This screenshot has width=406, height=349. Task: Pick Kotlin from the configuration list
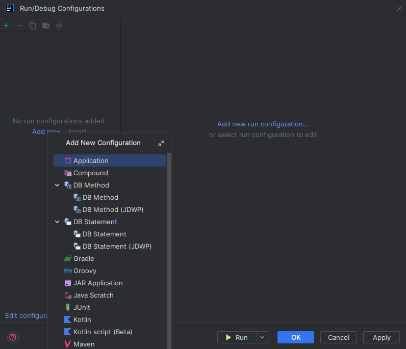(110, 319)
